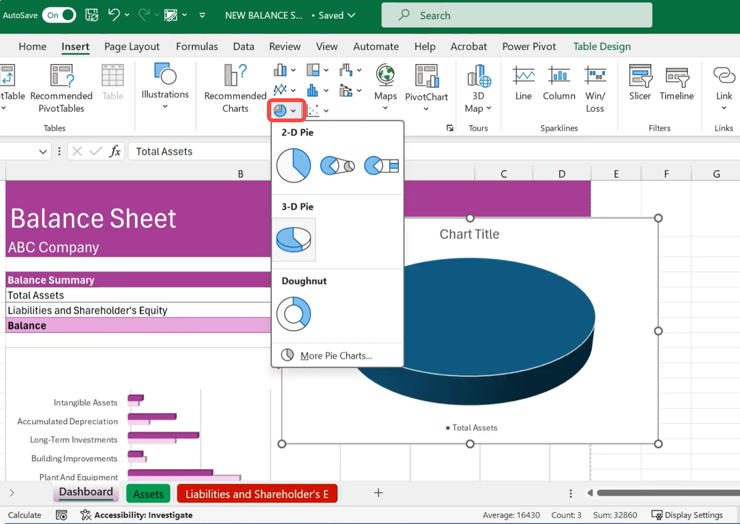Select the Data ribbon tab
Screen dimensions: 740x524
click(x=243, y=46)
